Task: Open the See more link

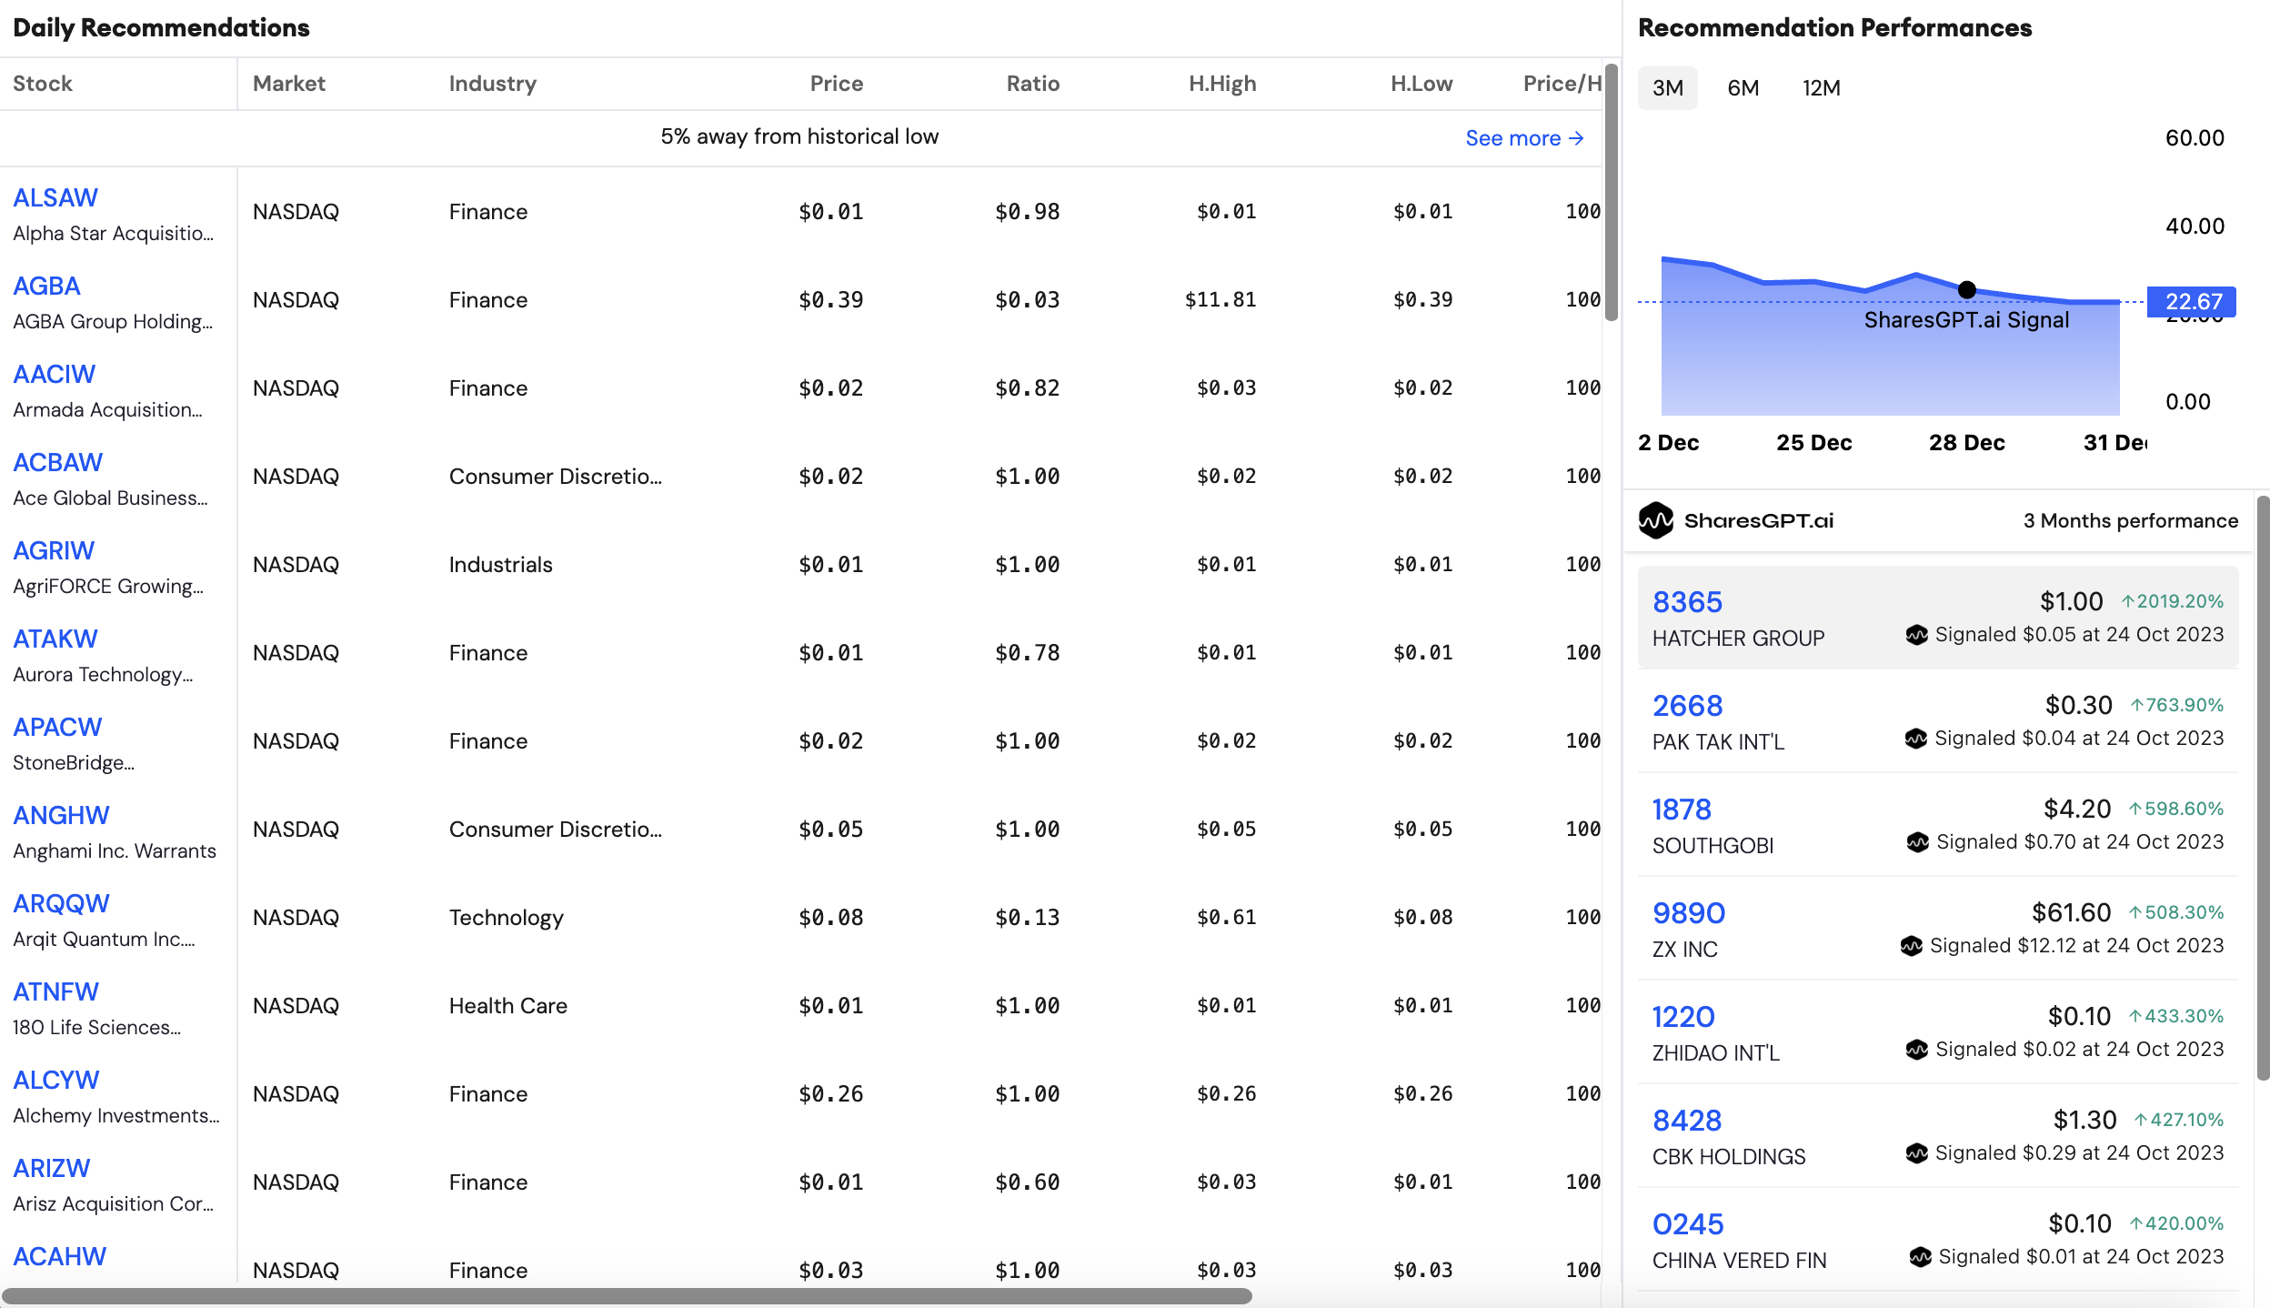Action: click(x=1525, y=138)
